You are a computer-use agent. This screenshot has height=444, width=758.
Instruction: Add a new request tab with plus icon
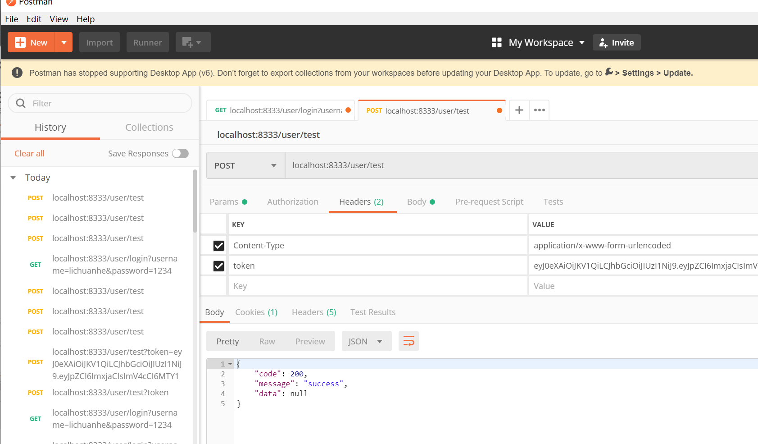pyautogui.click(x=519, y=110)
